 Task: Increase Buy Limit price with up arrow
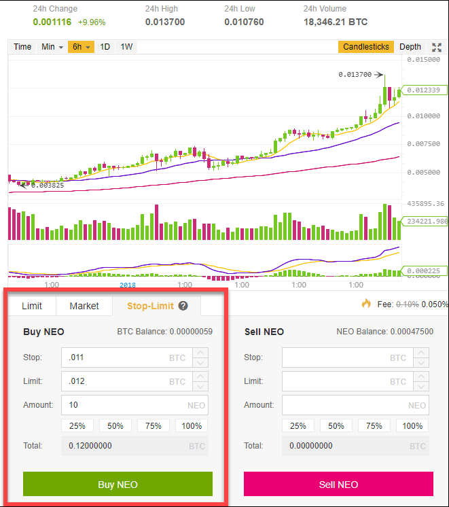(200, 377)
